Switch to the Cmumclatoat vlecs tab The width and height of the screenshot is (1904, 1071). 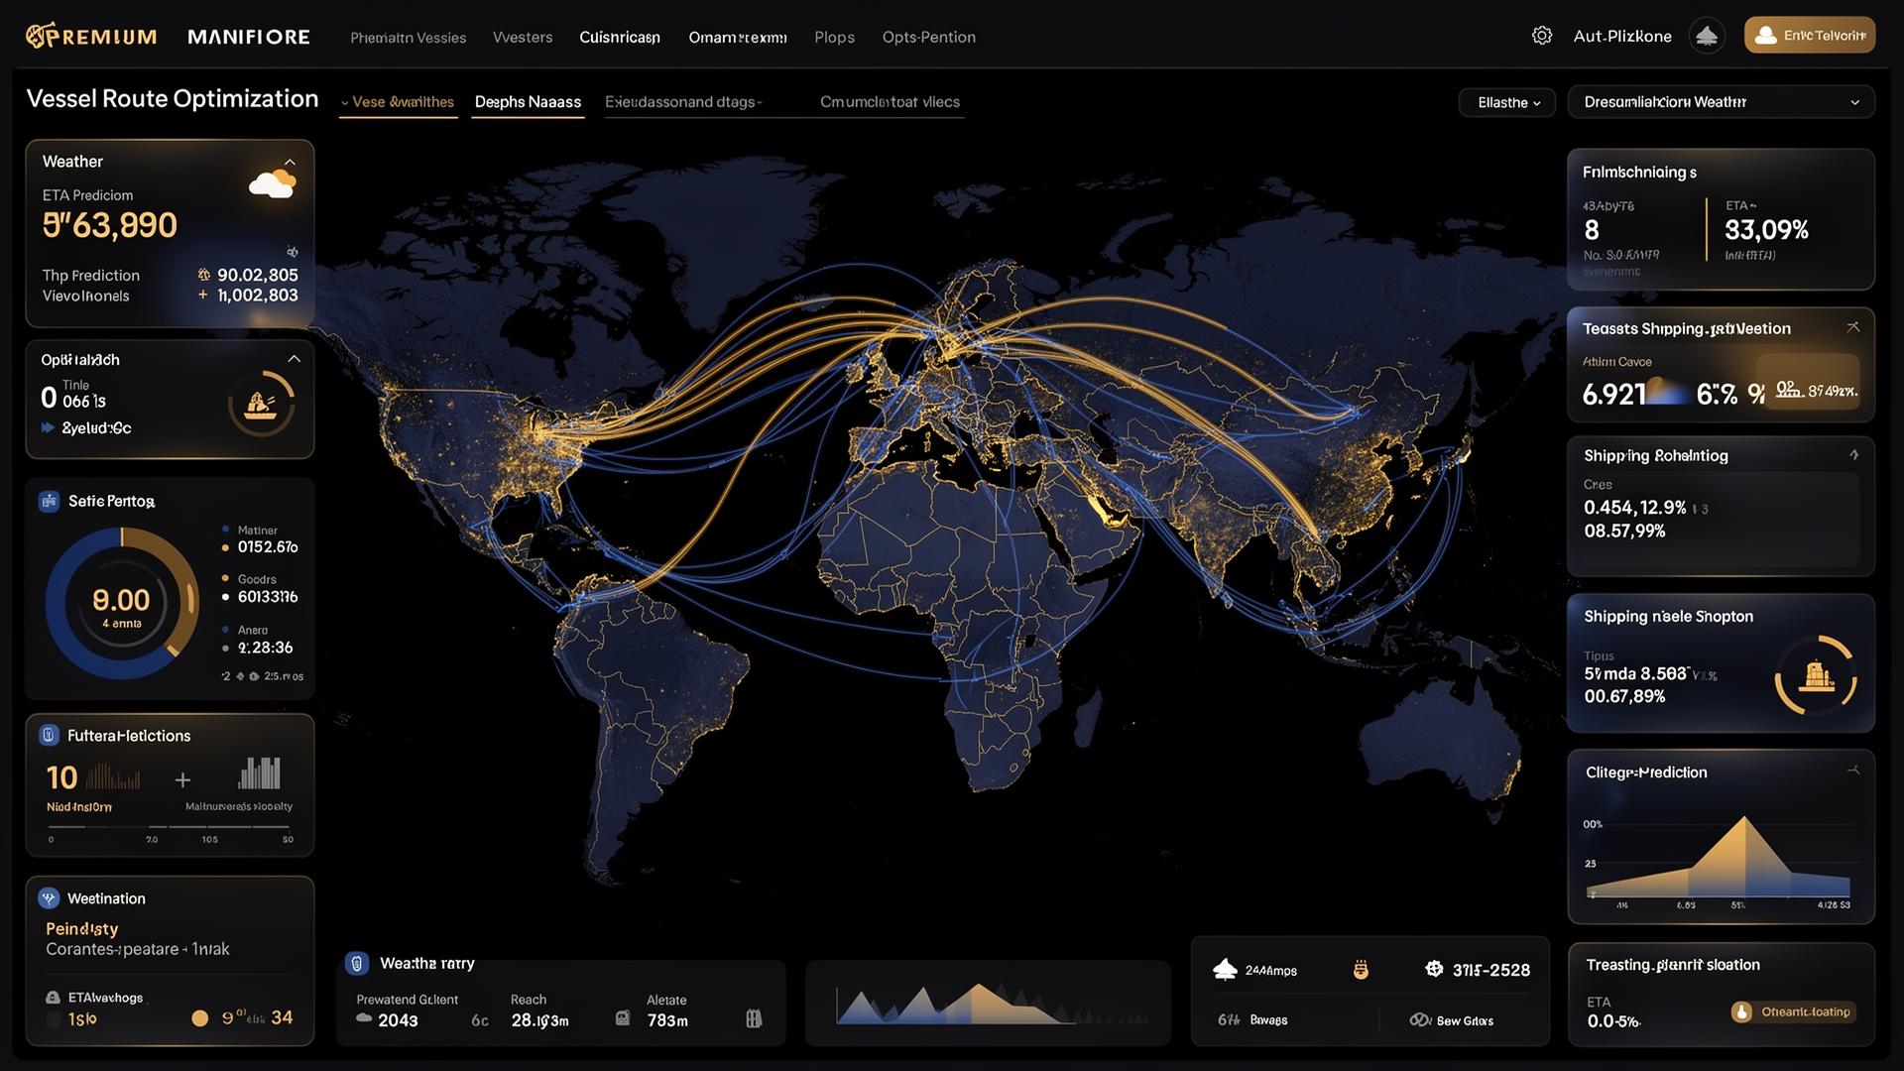coord(890,102)
